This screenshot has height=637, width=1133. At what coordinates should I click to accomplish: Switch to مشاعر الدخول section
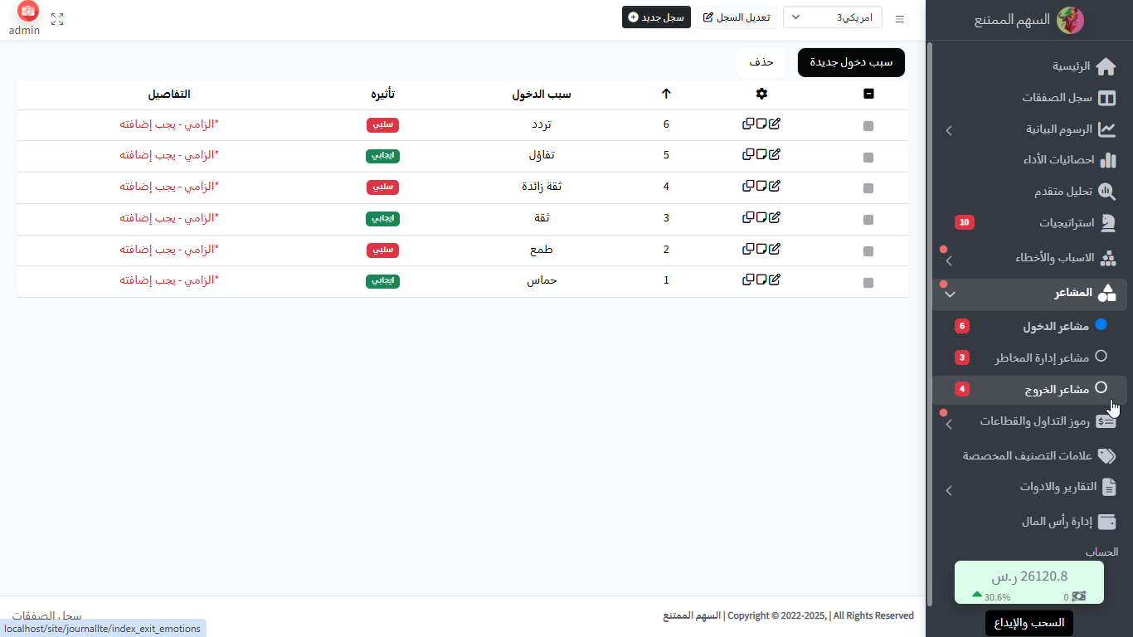tap(1055, 326)
